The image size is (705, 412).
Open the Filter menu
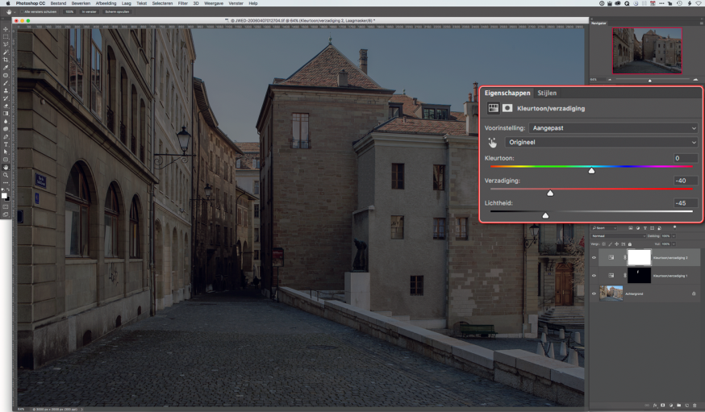click(x=182, y=3)
